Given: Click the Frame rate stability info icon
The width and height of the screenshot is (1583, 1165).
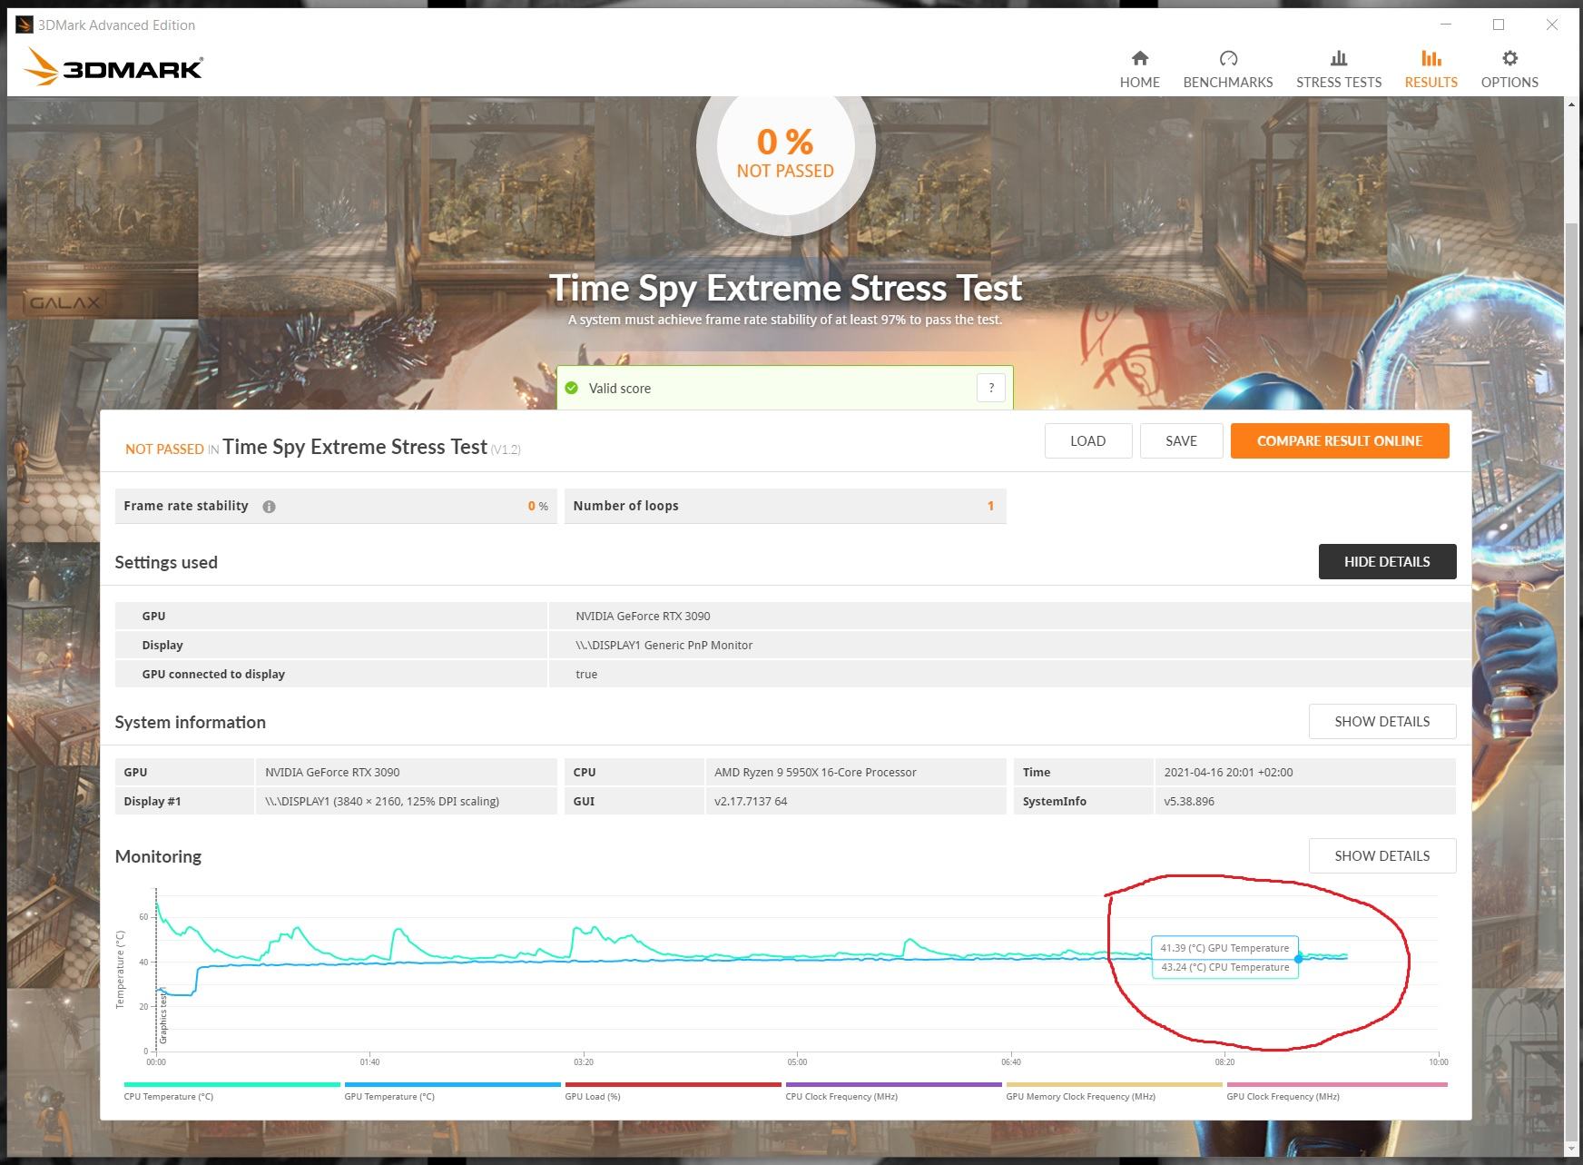Looking at the screenshot, I should (x=269, y=507).
